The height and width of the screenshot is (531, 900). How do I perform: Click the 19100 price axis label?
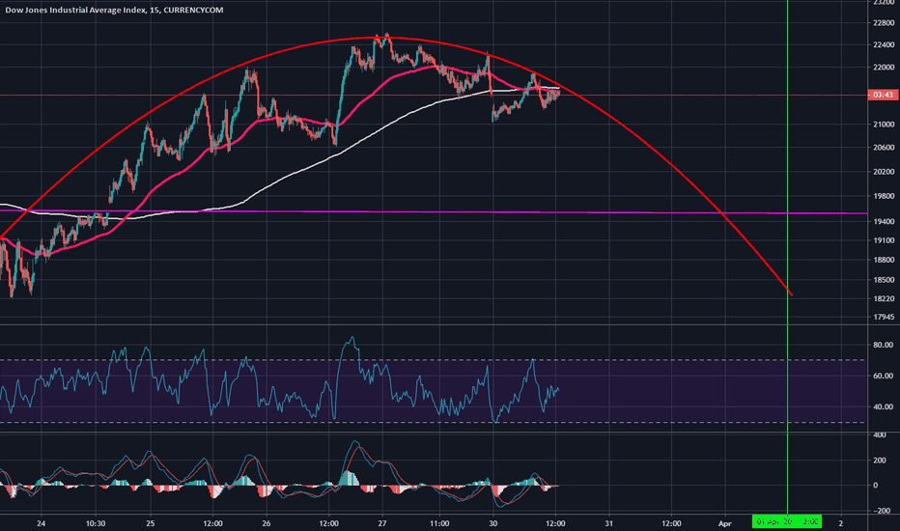tap(884, 240)
